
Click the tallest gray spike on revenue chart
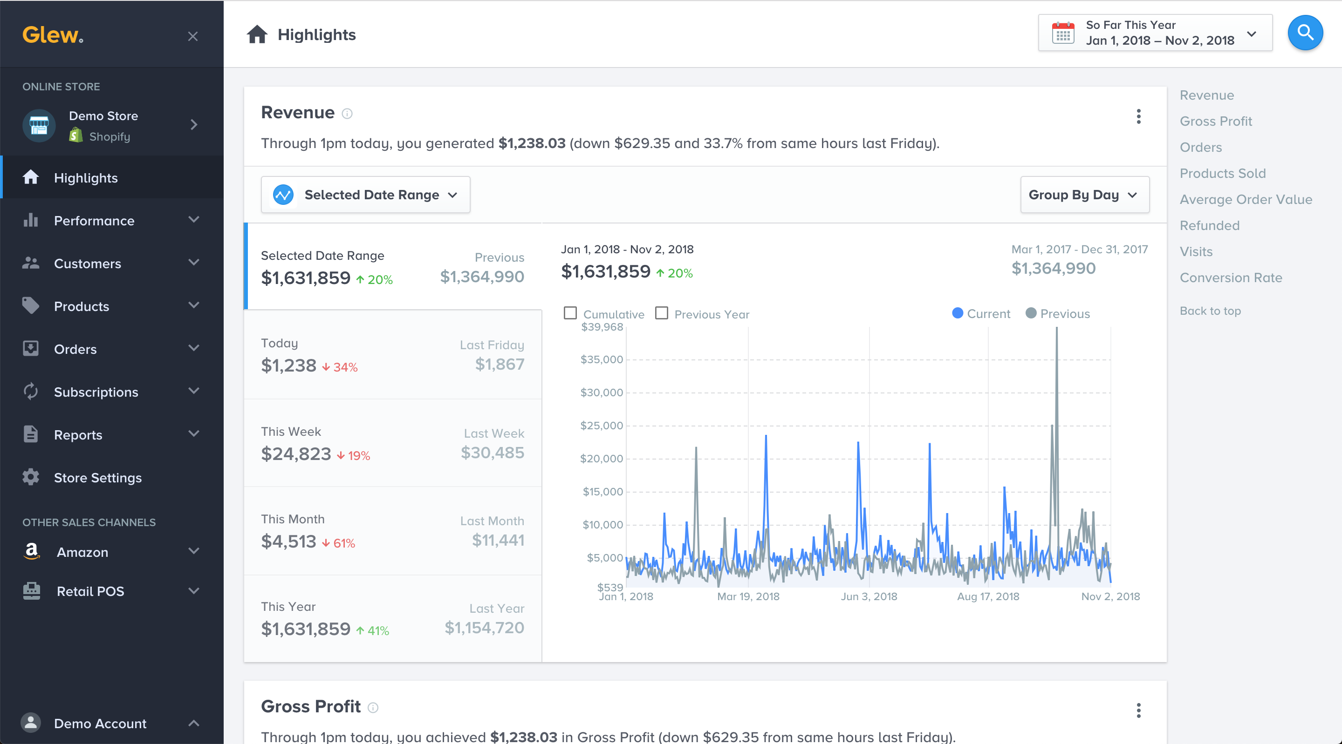coord(1056,427)
